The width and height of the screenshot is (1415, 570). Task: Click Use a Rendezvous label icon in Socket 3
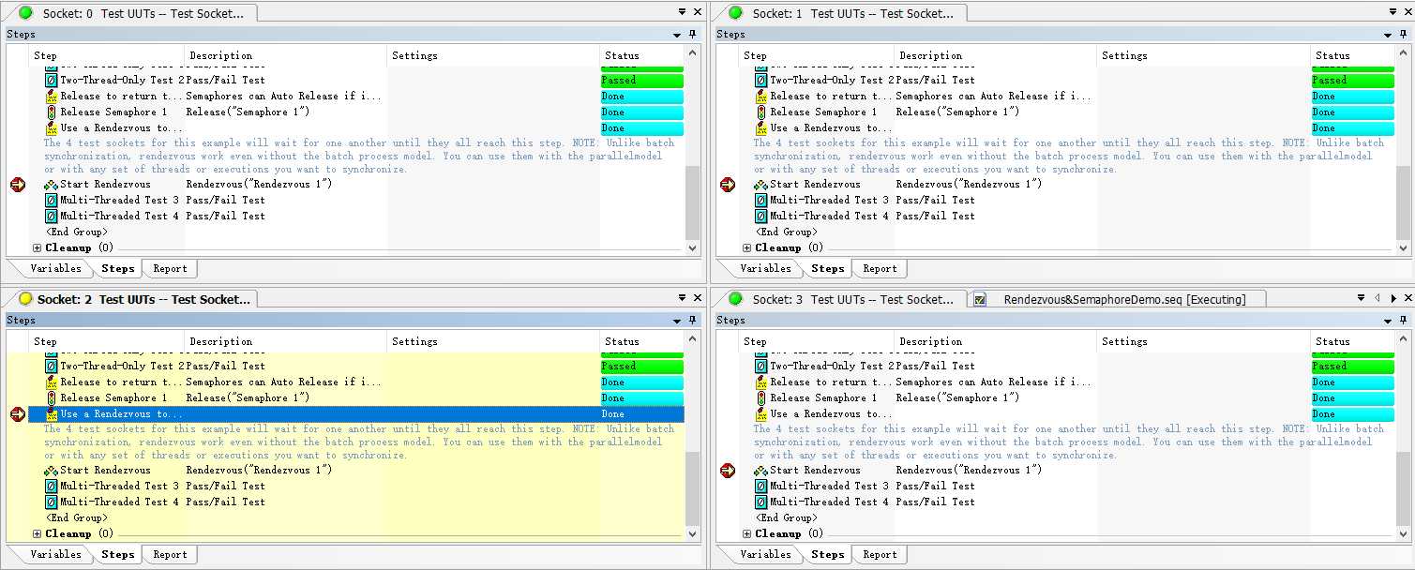click(x=761, y=414)
